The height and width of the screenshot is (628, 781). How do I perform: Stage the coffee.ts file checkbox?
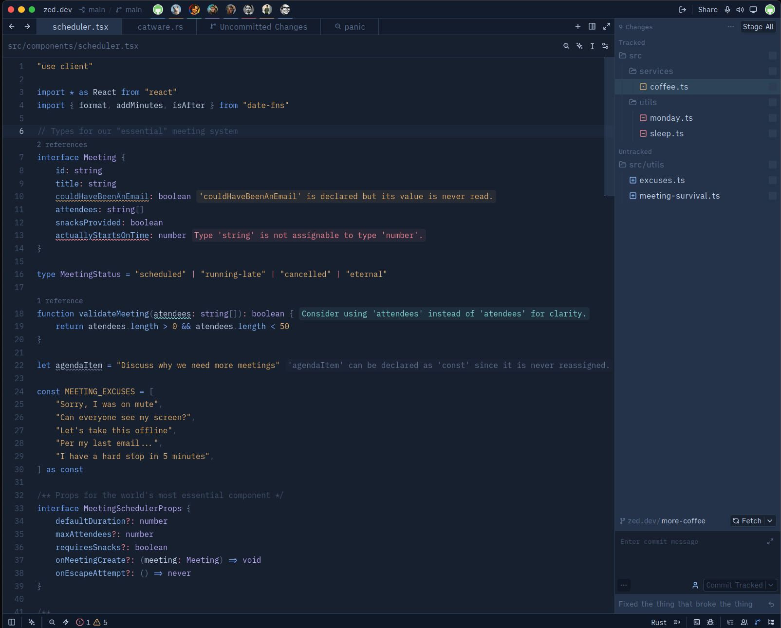(x=773, y=87)
